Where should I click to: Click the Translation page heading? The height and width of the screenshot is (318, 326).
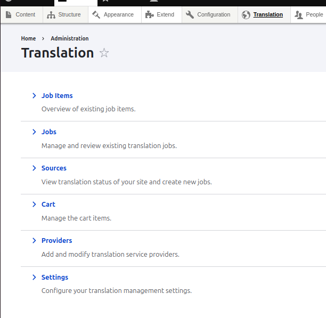pos(58,53)
